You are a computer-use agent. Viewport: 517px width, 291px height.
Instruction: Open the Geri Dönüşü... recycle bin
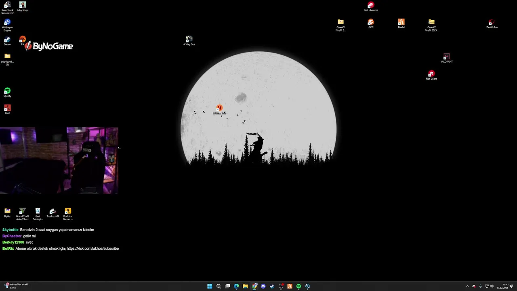click(x=38, y=214)
